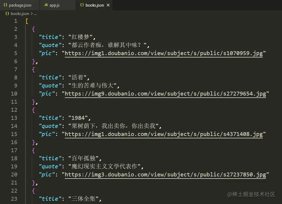Click the "pic" key on line 15

click(47, 134)
